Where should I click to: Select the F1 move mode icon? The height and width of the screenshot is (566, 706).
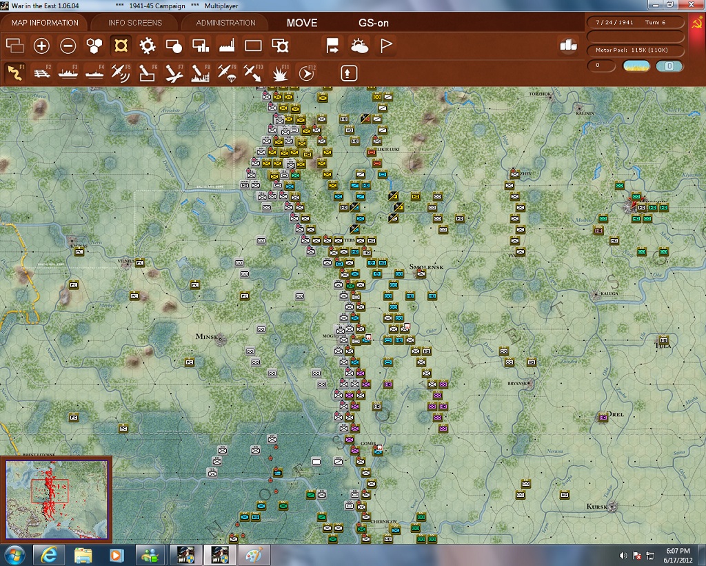15,73
